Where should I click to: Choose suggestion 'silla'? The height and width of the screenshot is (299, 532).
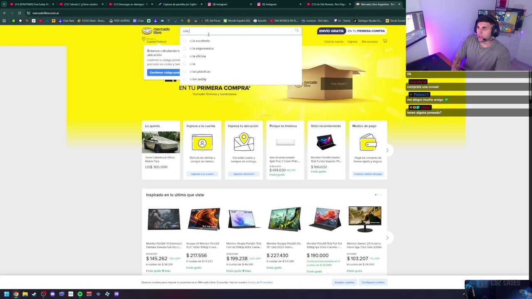coord(241,64)
